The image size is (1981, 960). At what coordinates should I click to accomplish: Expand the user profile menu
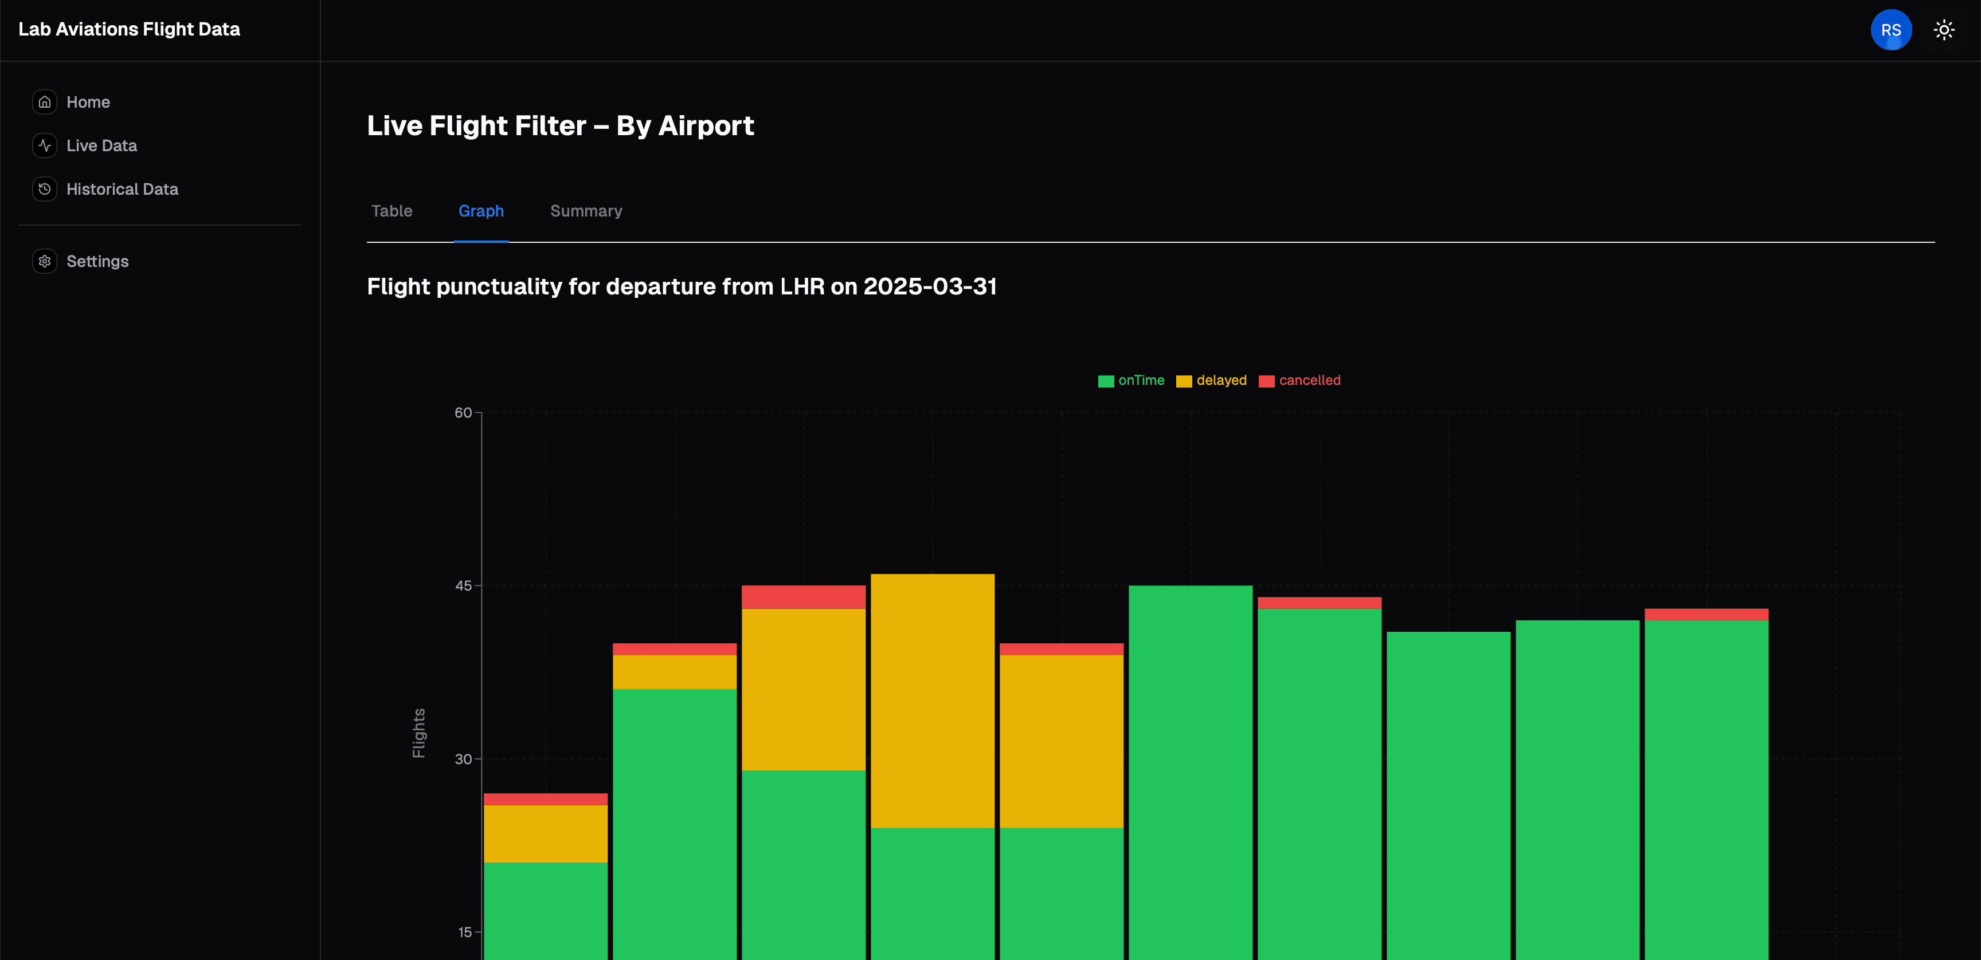[x=1891, y=29]
